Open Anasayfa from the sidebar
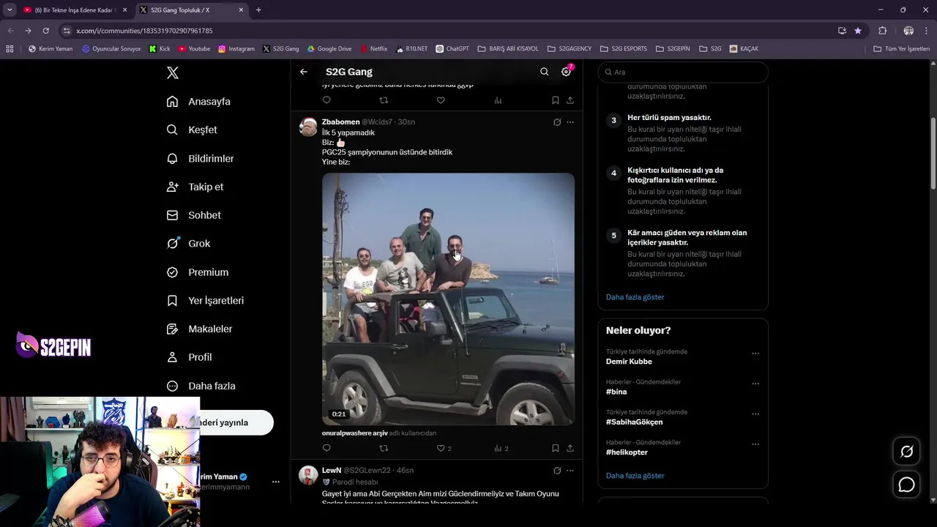The height and width of the screenshot is (527, 937). pos(198,102)
